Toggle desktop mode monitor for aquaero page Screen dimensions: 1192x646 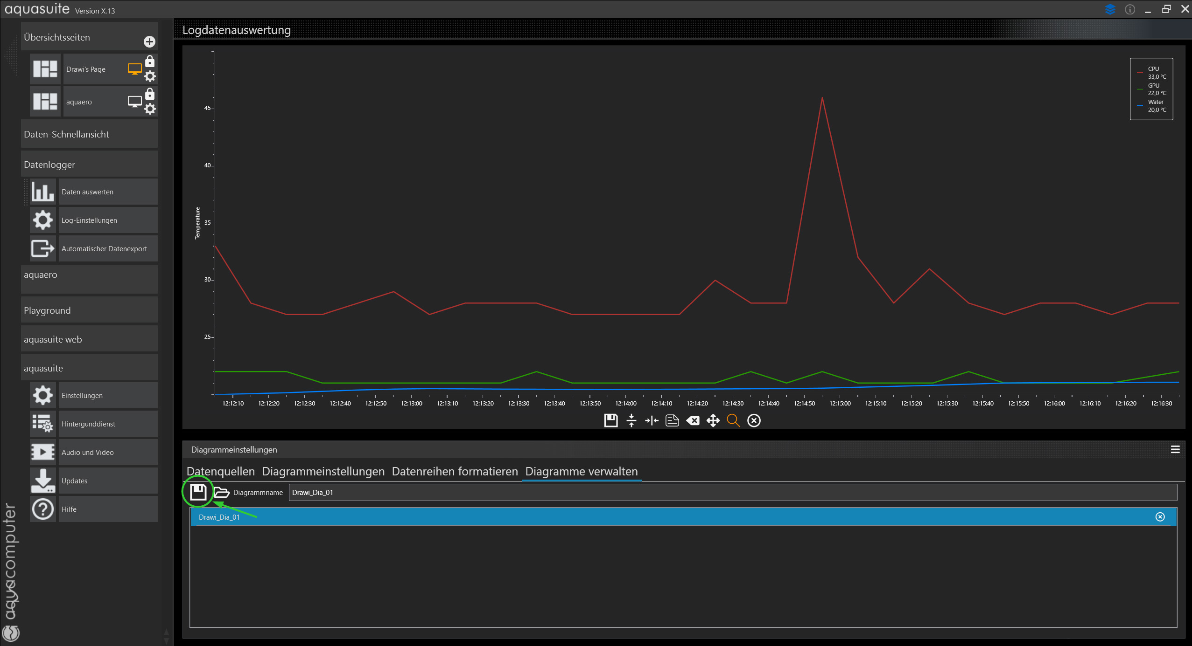pyautogui.click(x=134, y=101)
